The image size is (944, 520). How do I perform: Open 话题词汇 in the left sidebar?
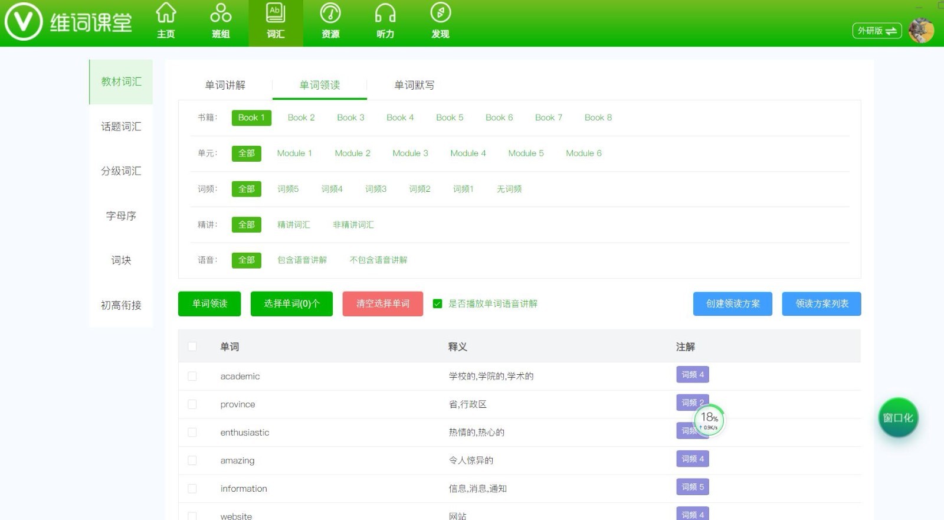pos(121,126)
